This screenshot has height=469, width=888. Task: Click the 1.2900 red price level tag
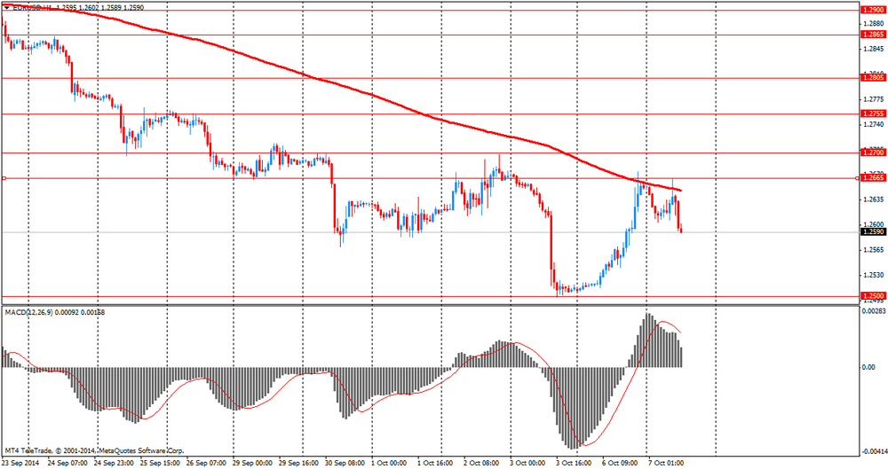click(x=873, y=10)
